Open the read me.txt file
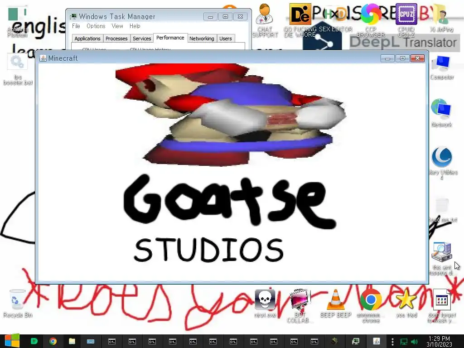Screen dimensions: 464x348 tap(443, 210)
